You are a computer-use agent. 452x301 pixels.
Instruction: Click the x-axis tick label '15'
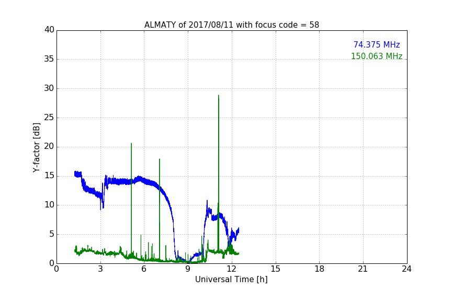(x=275, y=269)
